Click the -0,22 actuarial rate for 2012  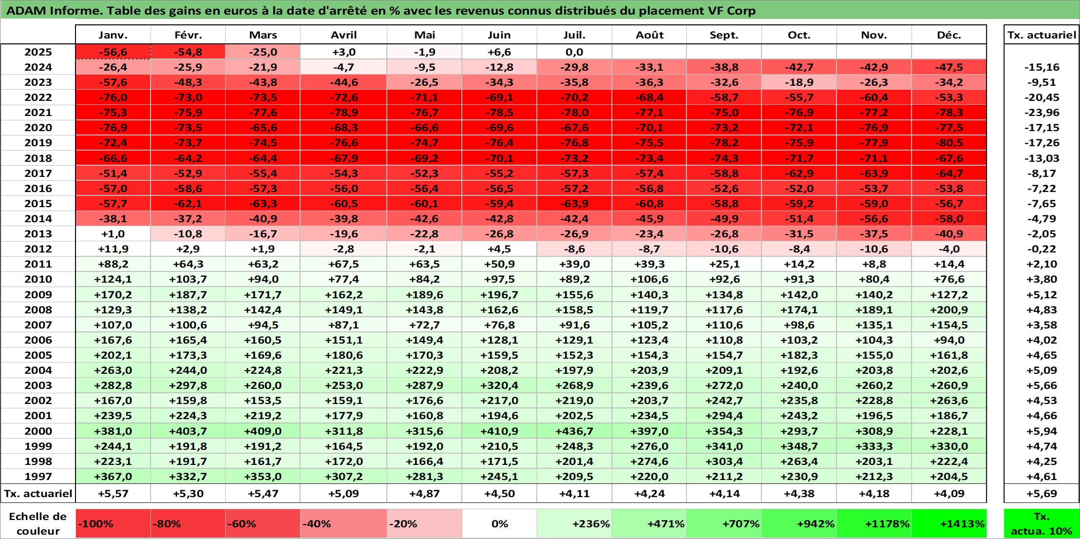tap(1042, 249)
